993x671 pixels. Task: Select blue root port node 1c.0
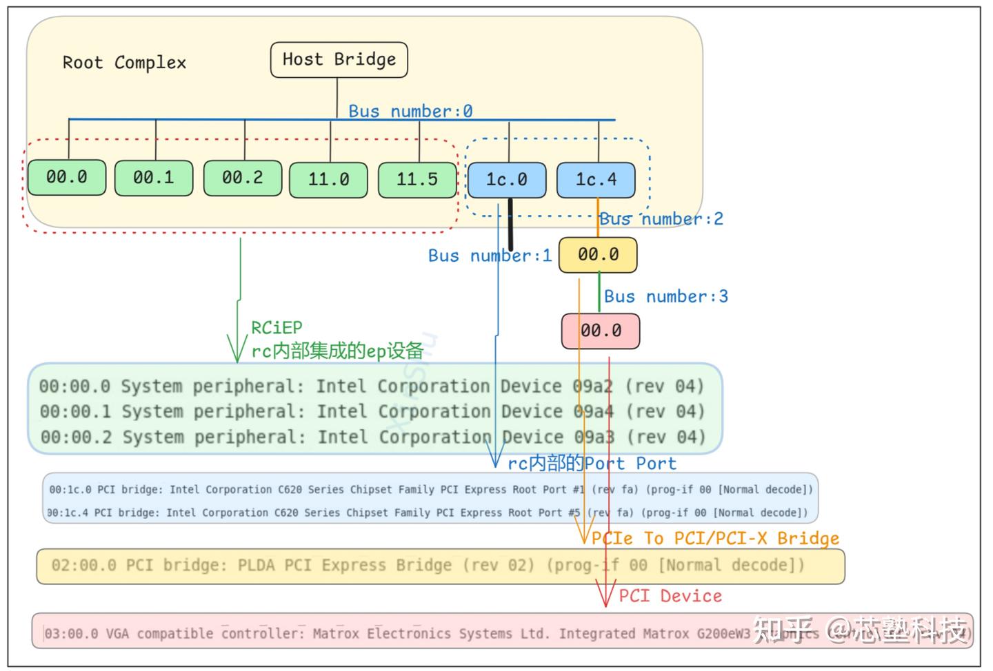coord(507,180)
